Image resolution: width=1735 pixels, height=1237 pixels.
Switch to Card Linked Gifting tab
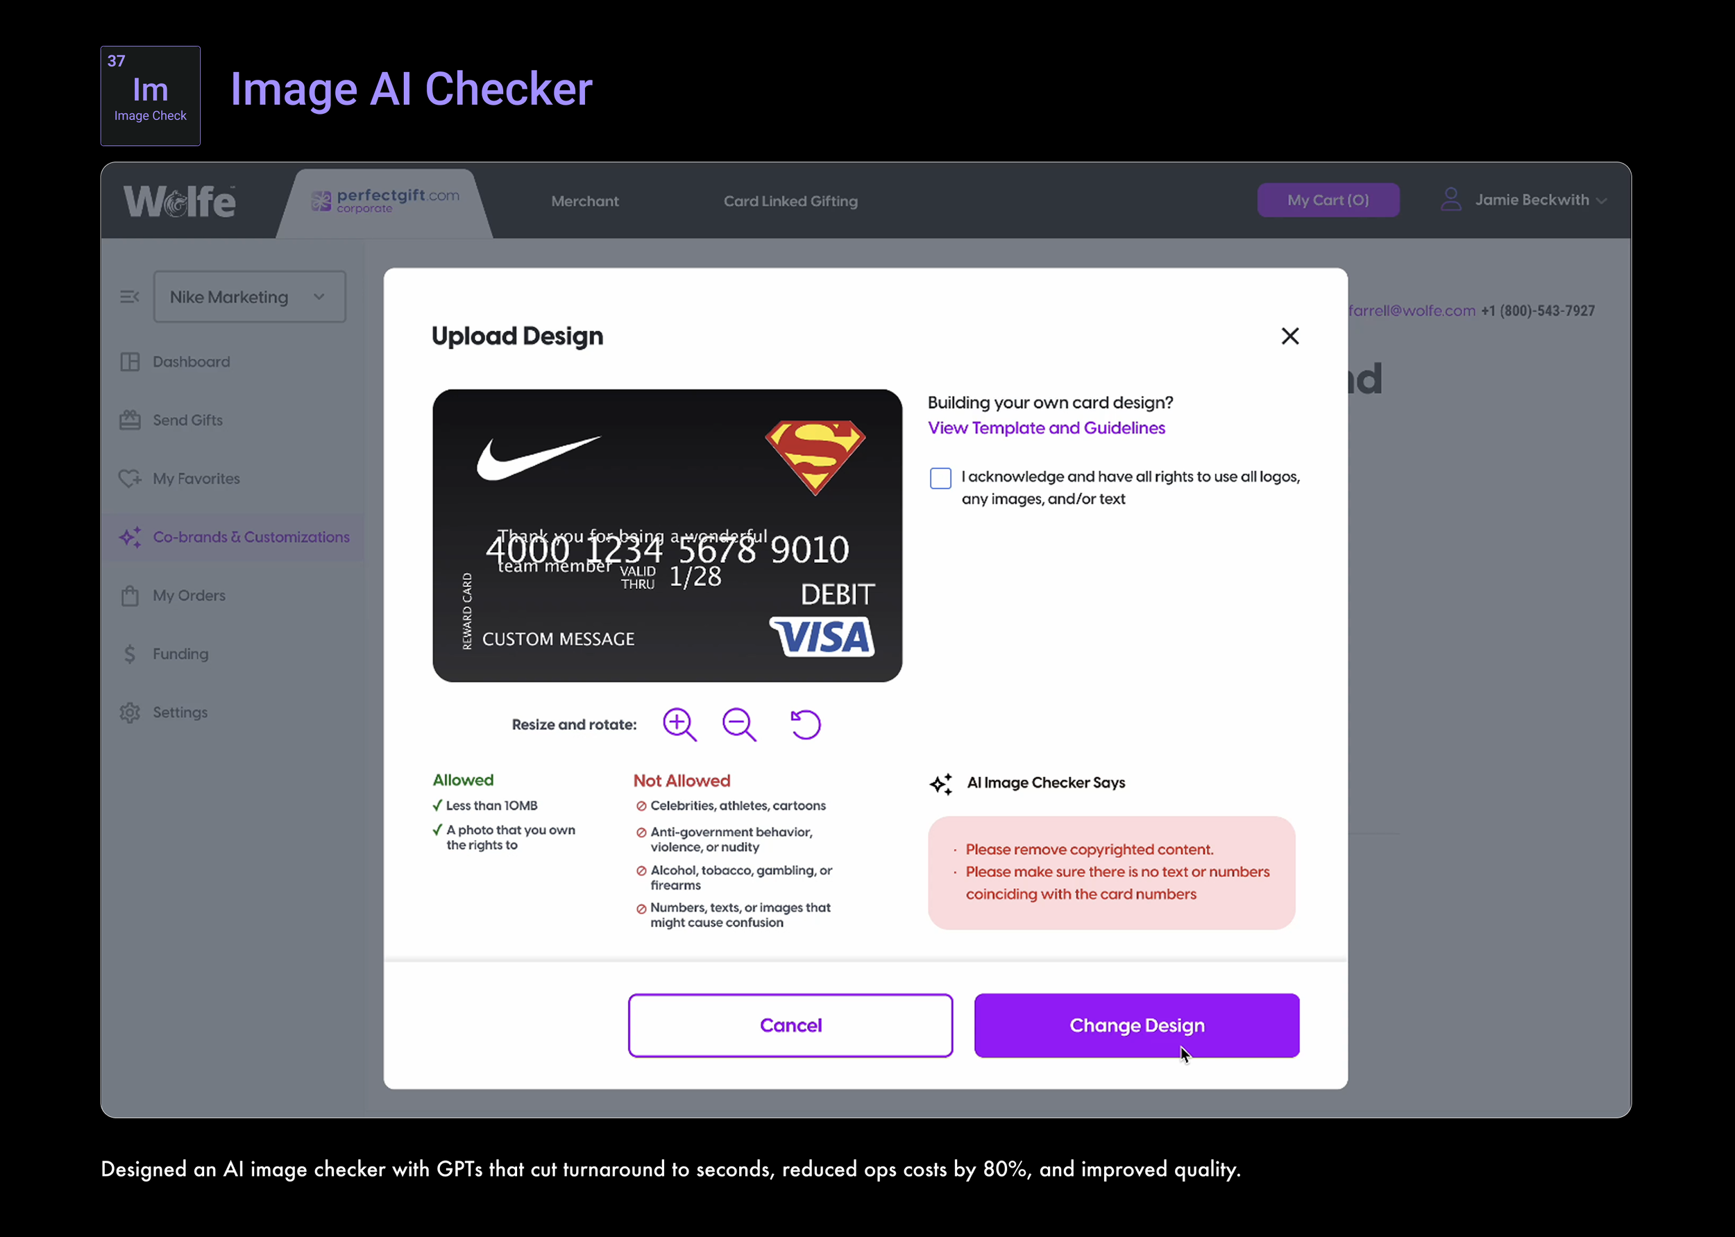coord(790,201)
